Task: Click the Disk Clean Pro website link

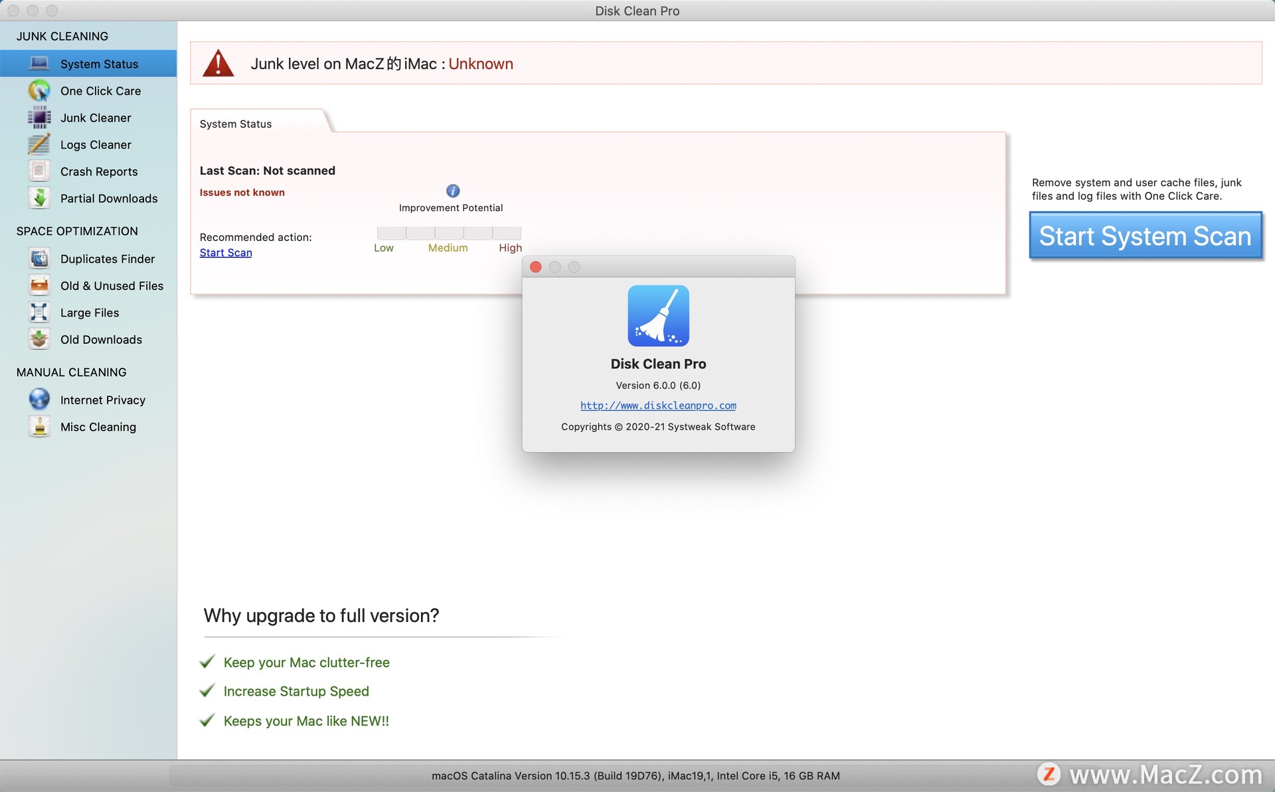Action: (x=658, y=404)
